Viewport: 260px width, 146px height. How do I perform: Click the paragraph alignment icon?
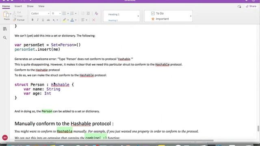[83, 20]
